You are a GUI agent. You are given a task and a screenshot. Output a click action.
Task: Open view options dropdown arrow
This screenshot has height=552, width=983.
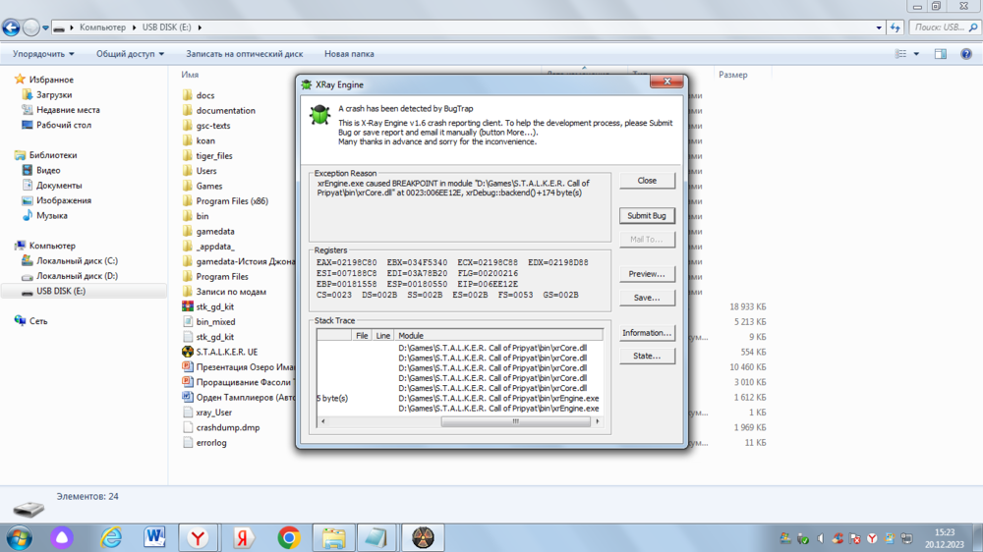pyautogui.click(x=916, y=54)
